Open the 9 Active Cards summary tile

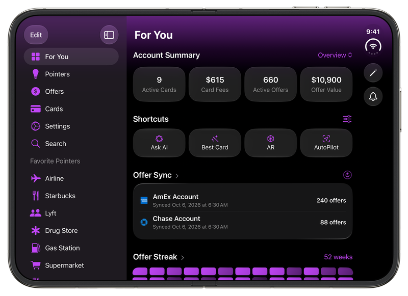pos(159,84)
